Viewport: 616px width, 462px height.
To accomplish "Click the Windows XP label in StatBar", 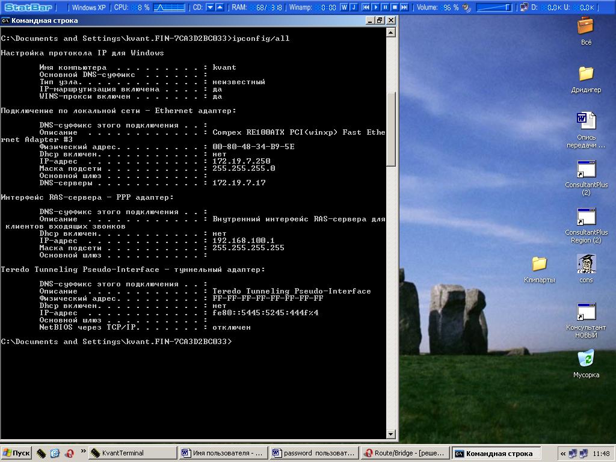I will click(89, 7).
